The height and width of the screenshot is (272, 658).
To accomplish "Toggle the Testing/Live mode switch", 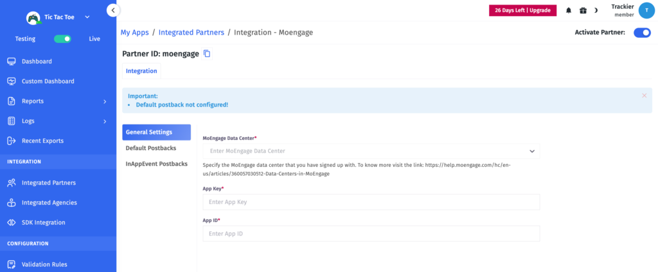I will pos(62,39).
